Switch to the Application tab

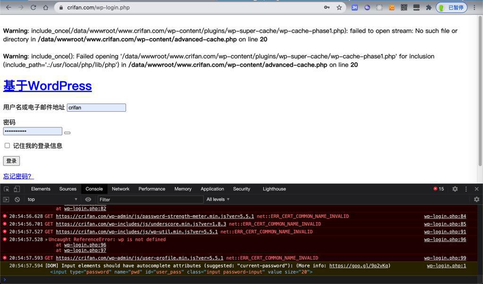[212, 189]
